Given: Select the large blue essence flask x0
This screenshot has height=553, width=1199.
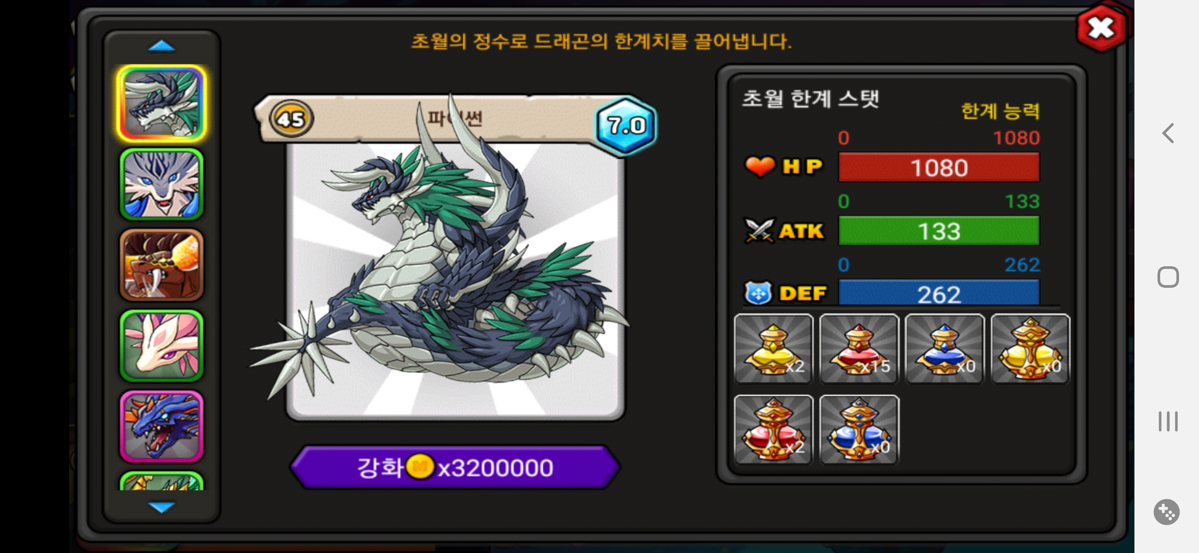Looking at the screenshot, I should (x=859, y=430).
